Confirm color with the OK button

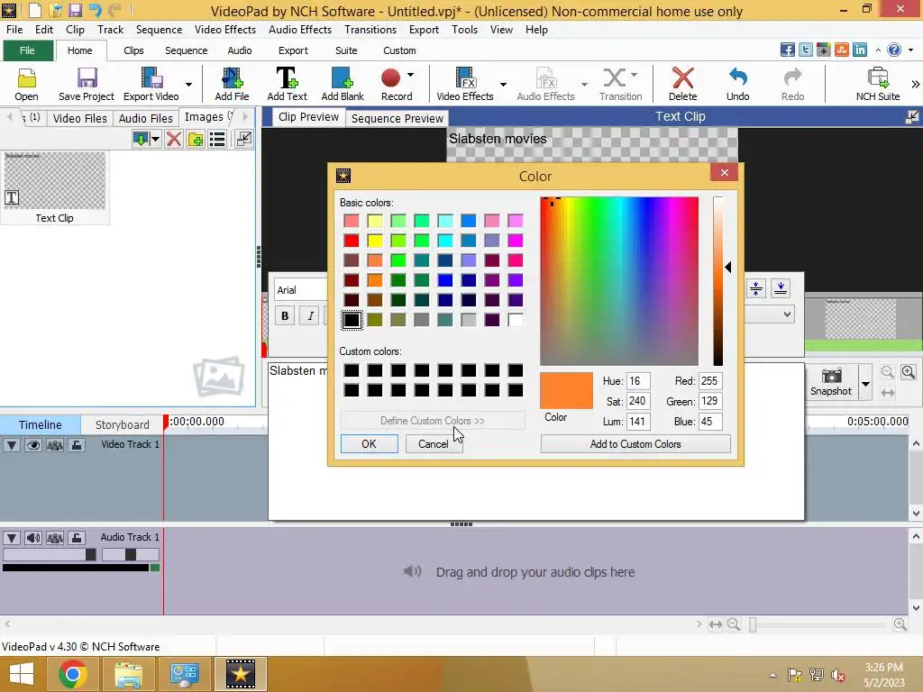click(369, 444)
